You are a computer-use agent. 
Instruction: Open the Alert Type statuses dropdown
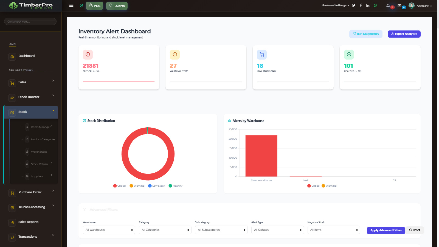point(277,230)
